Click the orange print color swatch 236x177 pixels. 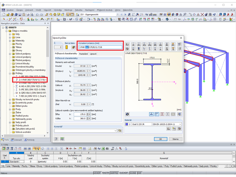click(x=66, y=47)
